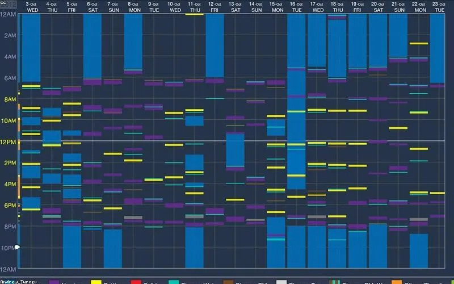Select the purple legend color swatch
Screen dimensions: 454x284
pos(54,282)
